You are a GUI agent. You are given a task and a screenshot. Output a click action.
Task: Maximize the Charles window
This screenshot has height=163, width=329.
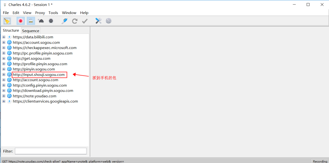pos(308,5)
